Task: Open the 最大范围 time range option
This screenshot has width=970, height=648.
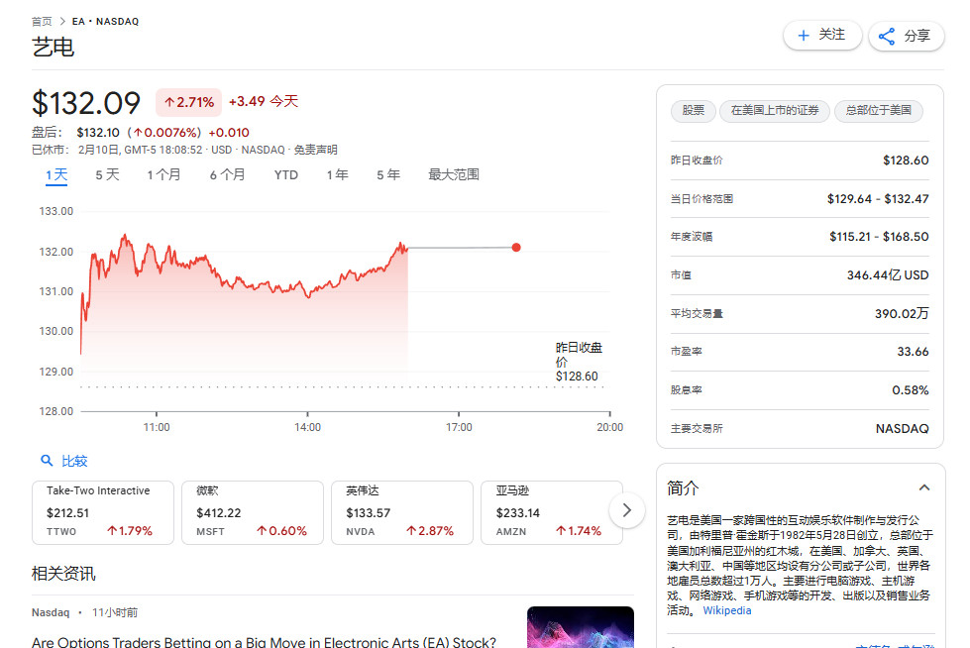Action: point(453,174)
